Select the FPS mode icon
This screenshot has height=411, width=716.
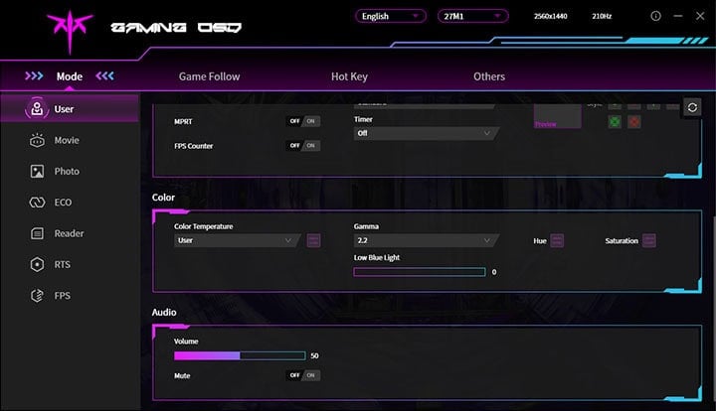pyautogui.click(x=37, y=296)
